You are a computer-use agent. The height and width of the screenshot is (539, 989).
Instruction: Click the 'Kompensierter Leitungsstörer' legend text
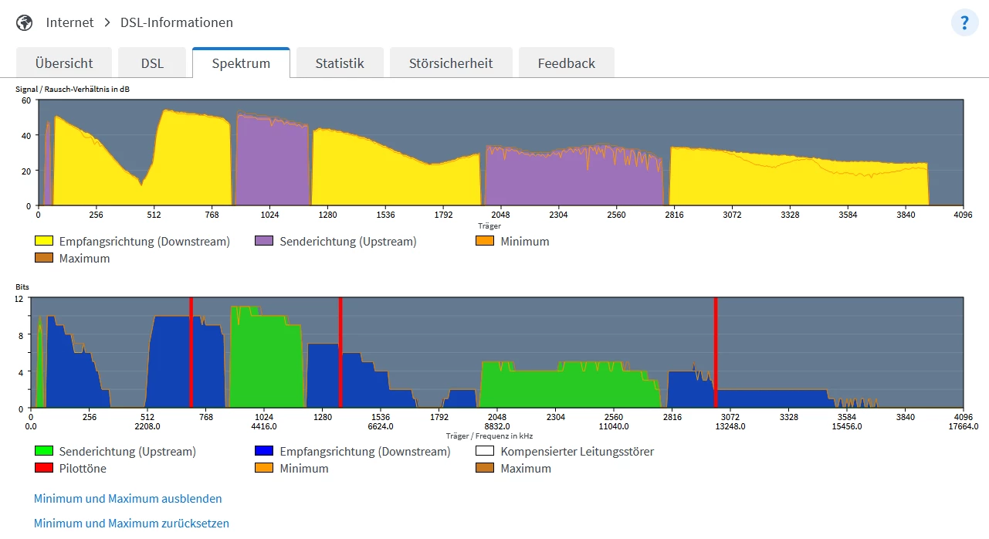(x=577, y=451)
